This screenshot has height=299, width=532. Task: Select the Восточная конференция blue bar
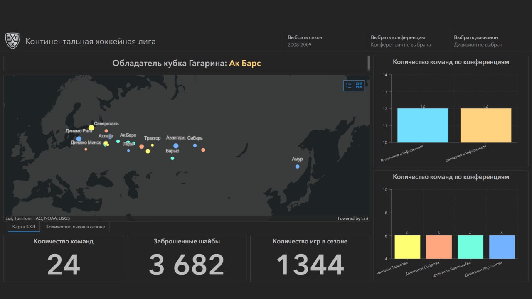click(423, 125)
